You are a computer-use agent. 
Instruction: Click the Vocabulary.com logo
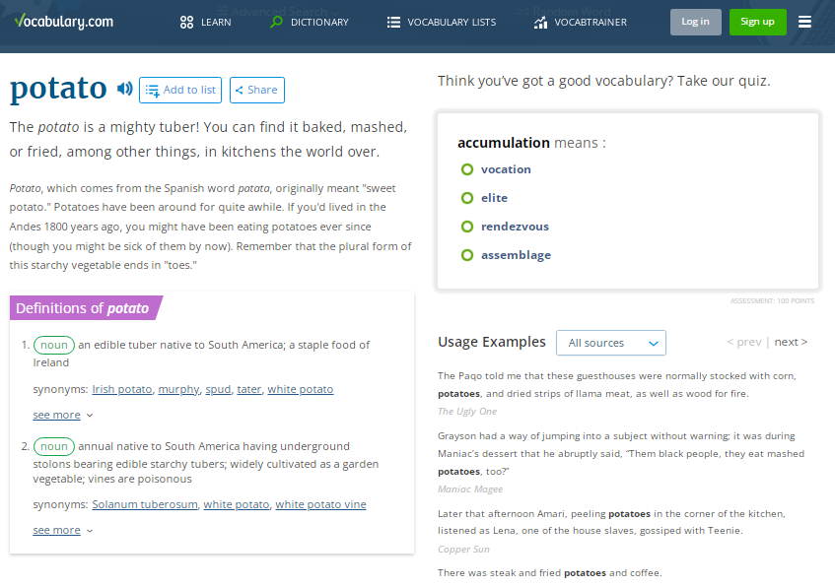point(64,22)
